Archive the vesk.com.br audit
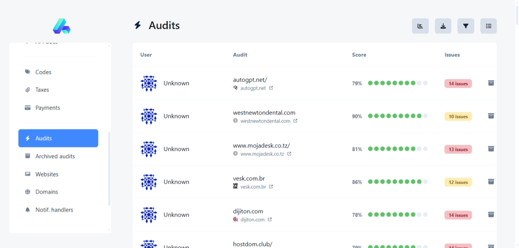The width and height of the screenshot is (519, 248). (x=491, y=182)
